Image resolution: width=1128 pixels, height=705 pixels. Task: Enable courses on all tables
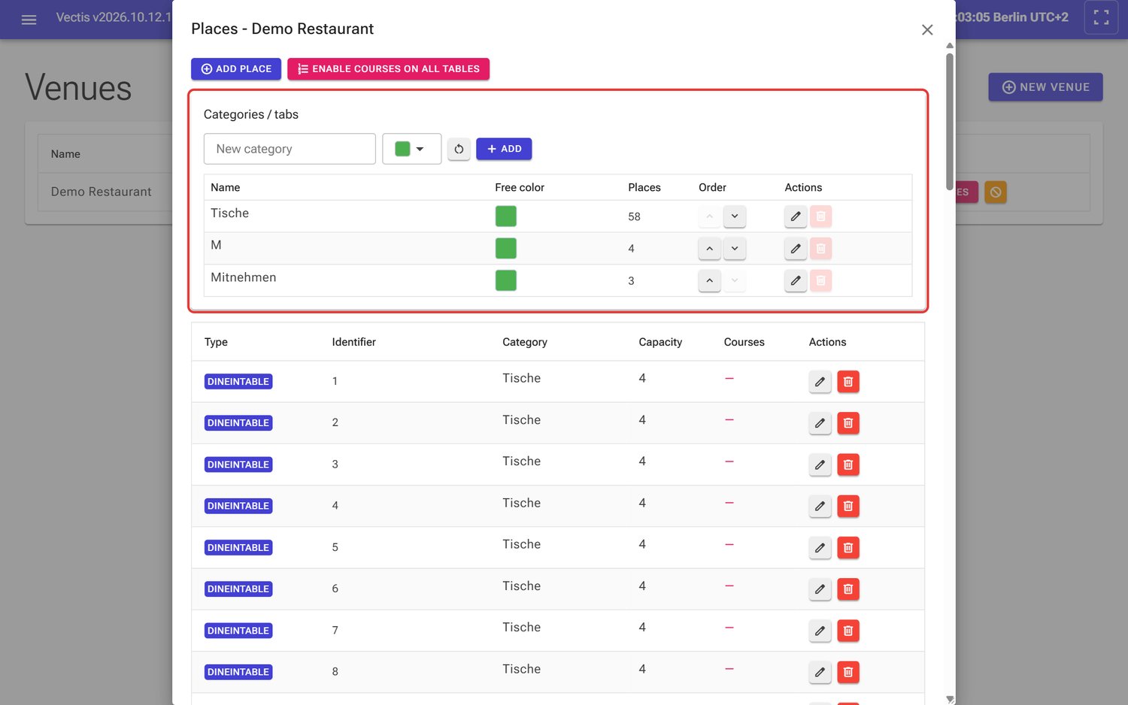388,68
